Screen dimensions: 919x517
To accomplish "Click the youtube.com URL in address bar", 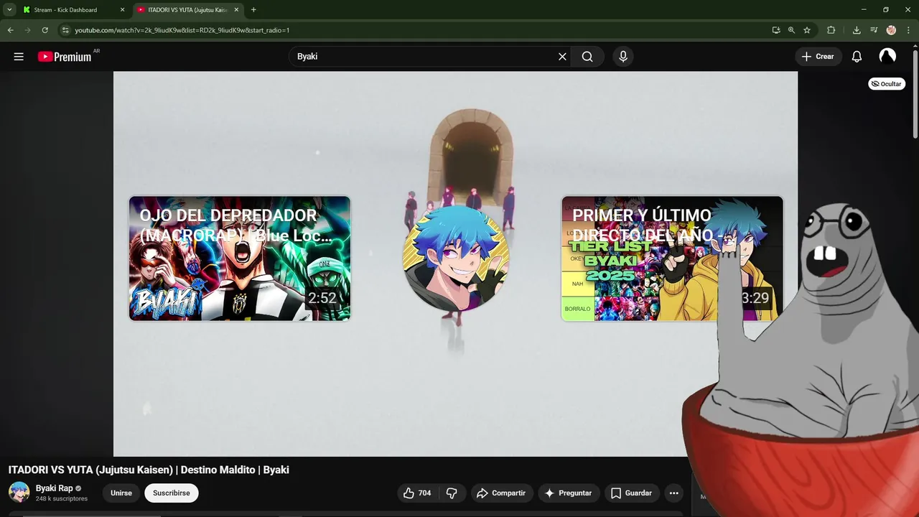I will pos(182,30).
